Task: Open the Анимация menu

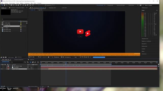Action: coord(27,3)
